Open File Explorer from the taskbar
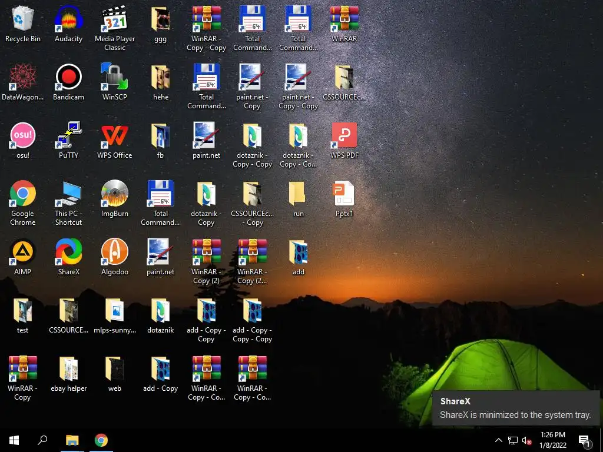This screenshot has height=452, width=603. (x=72, y=440)
